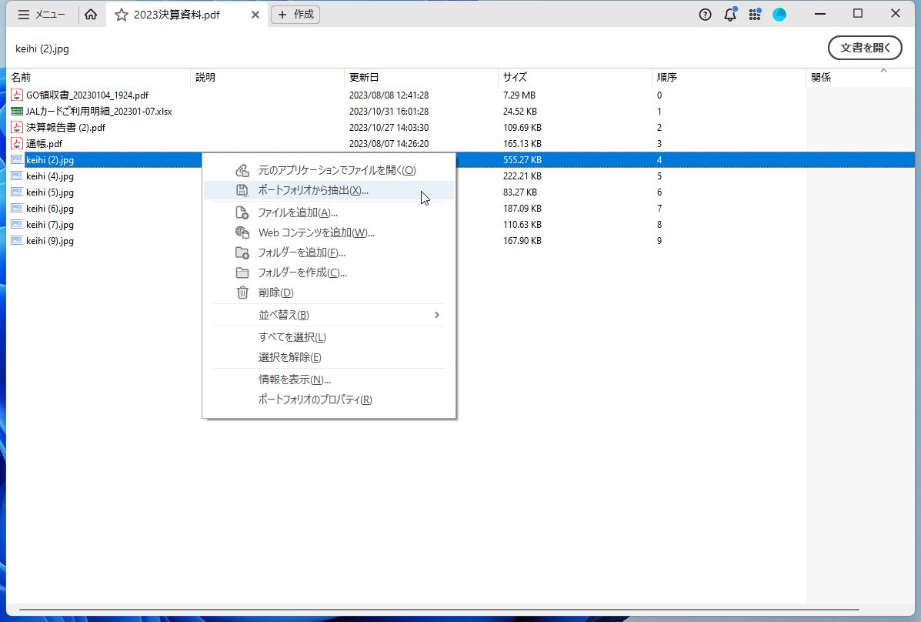Star the 2023決算資料.pdf tab
Viewport: 921px width, 622px height.
pyautogui.click(x=121, y=15)
